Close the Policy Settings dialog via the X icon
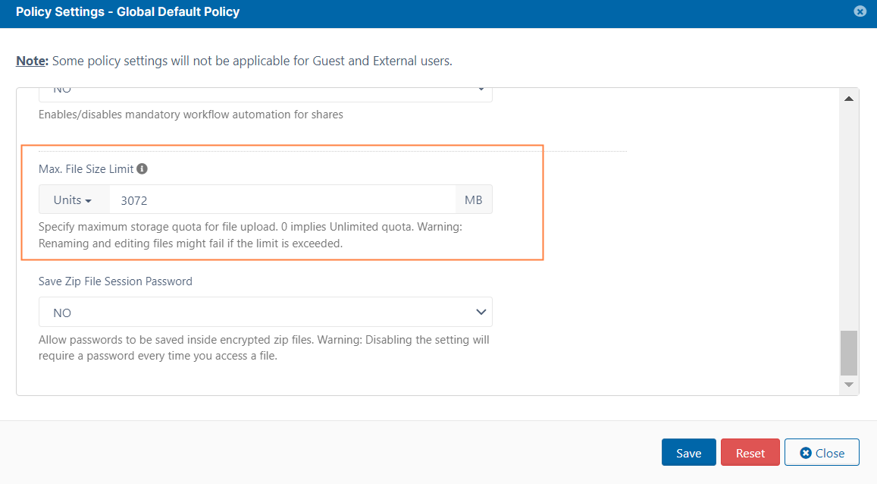This screenshot has width=877, height=484. point(860,11)
